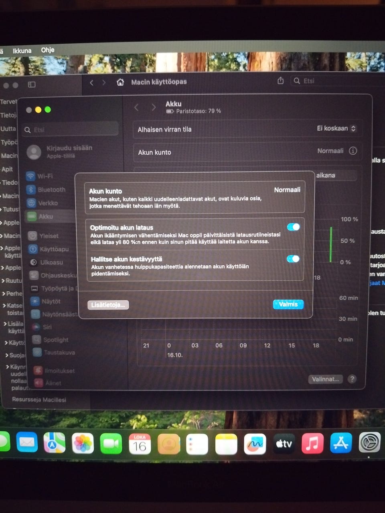Click the Valinnat button
Viewport: 385px width, 513px height.
coord(325,379)
